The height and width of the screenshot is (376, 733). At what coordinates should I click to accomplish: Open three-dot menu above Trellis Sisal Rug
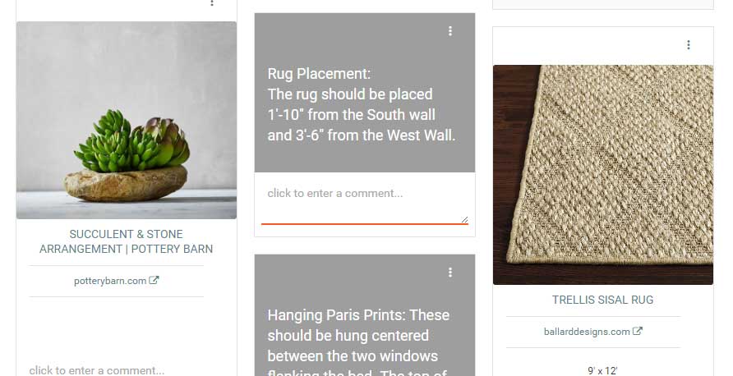(688, 45)
